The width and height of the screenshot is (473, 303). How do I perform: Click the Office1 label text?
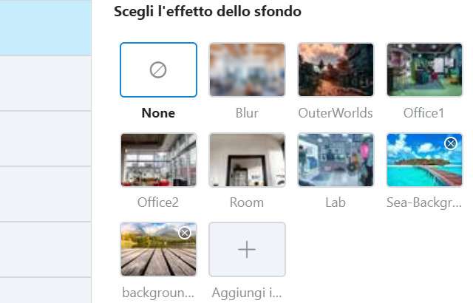click(424, 113)
